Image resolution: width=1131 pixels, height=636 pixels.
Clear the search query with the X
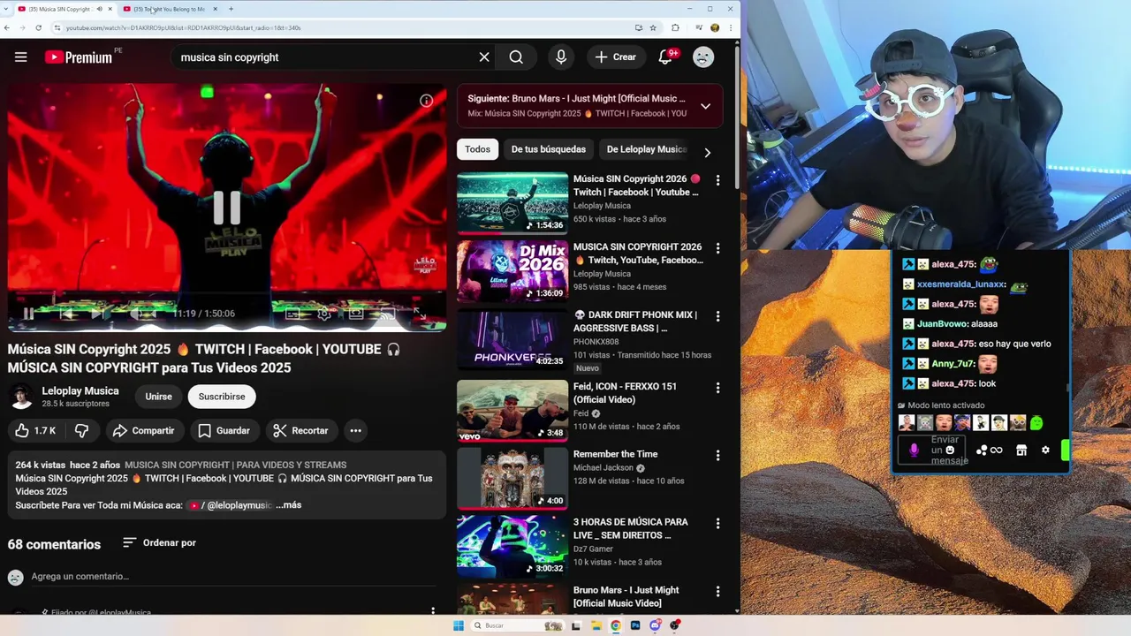(x=484, y=57)
